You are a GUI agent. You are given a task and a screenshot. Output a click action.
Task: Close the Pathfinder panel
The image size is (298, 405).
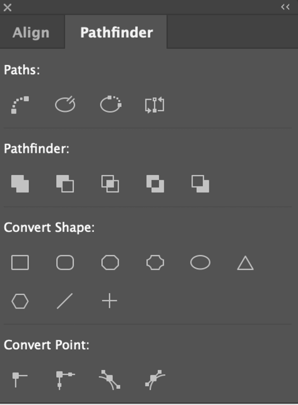tap(7, 7)
